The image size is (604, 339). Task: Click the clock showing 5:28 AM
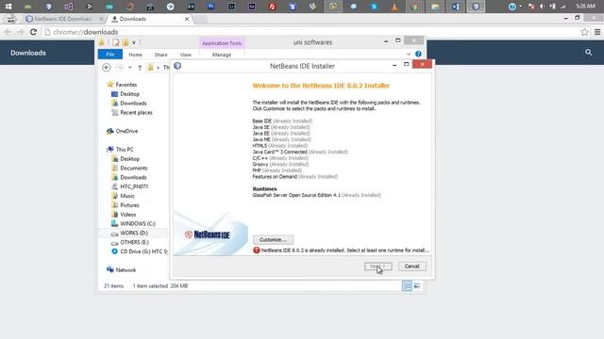coord(585,7)
